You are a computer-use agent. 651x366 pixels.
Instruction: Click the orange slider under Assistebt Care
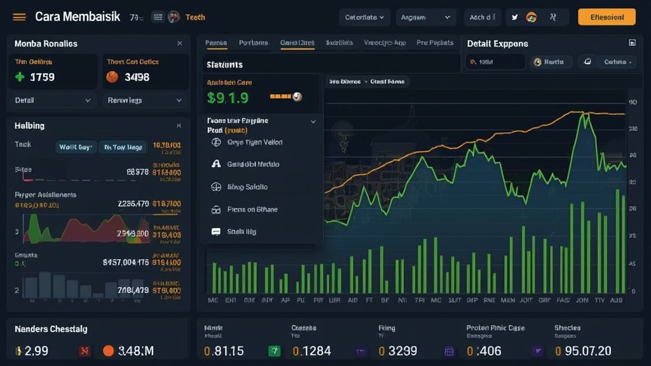point(285,97)
